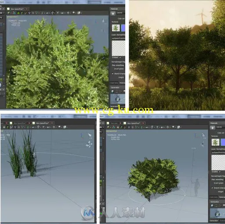Screen dimensions: 225x224
Task: Select the New SpeedTree* tab in tree window
Action: 17,9
